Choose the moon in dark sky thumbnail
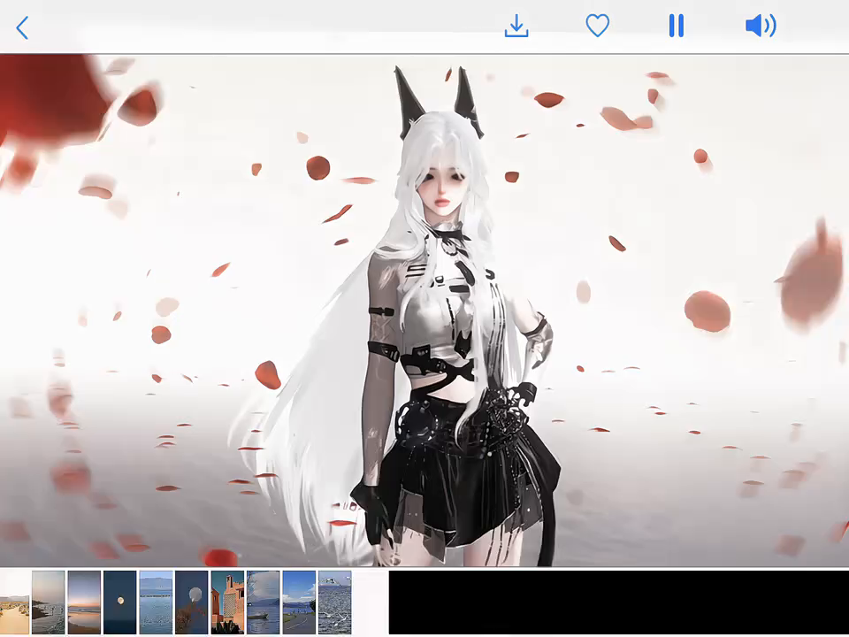This screenshot has height=637, width=849. 120,602
